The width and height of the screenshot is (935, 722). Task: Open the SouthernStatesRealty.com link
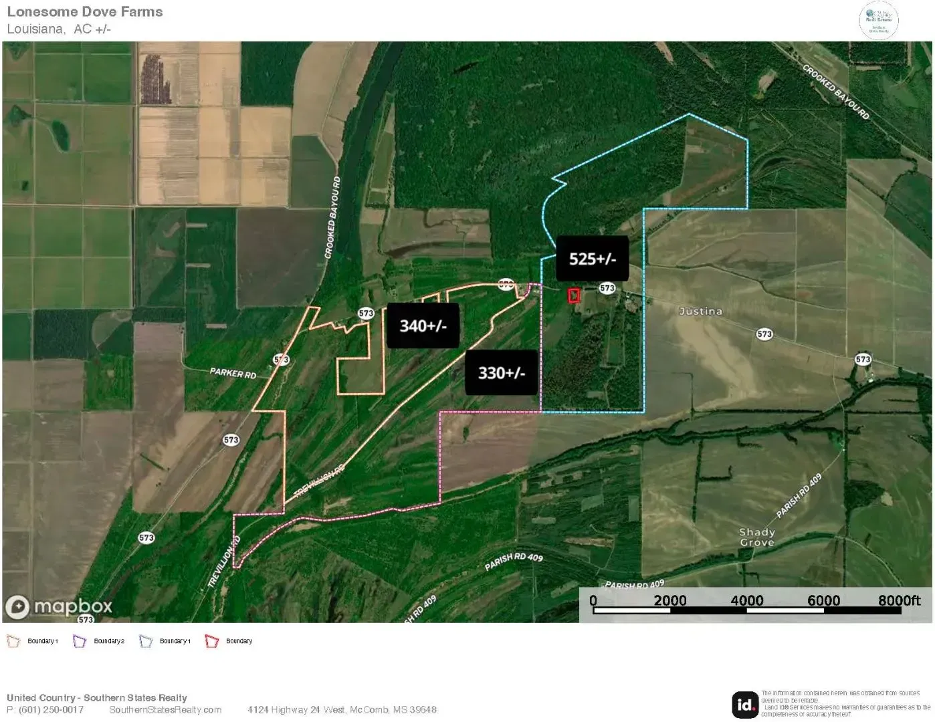[x=165, y=710]
